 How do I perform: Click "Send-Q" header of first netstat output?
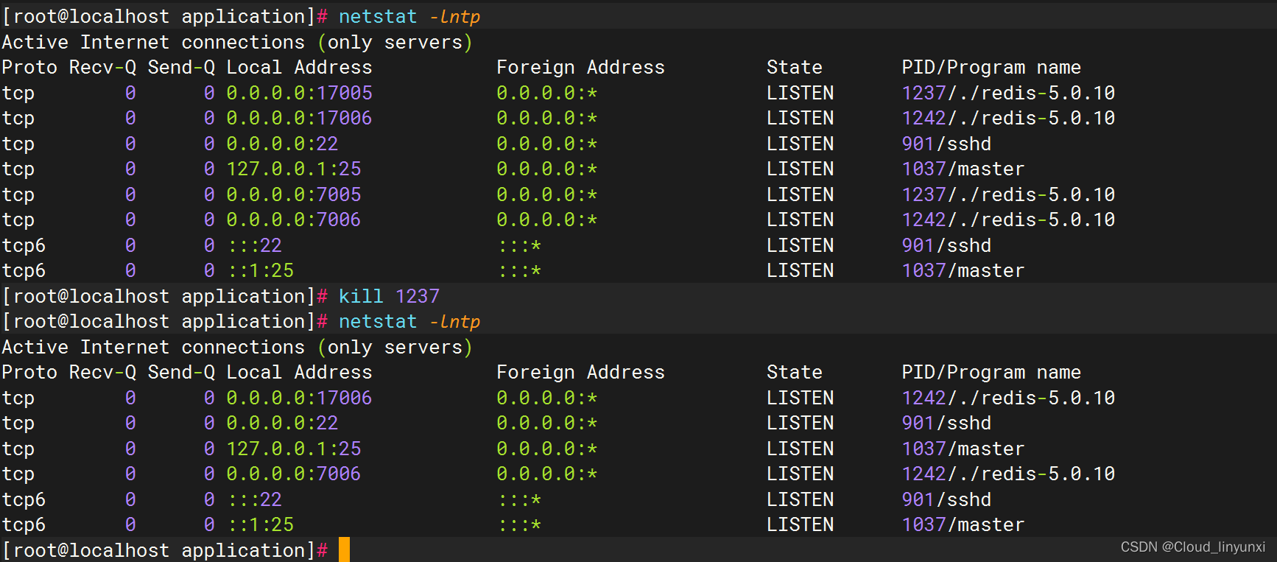tap(181, 67)
